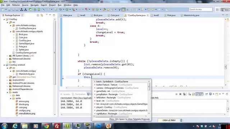Switch to the Declaration view tab
Viewport: 230px width, 129px height.
tap(79, 94)
